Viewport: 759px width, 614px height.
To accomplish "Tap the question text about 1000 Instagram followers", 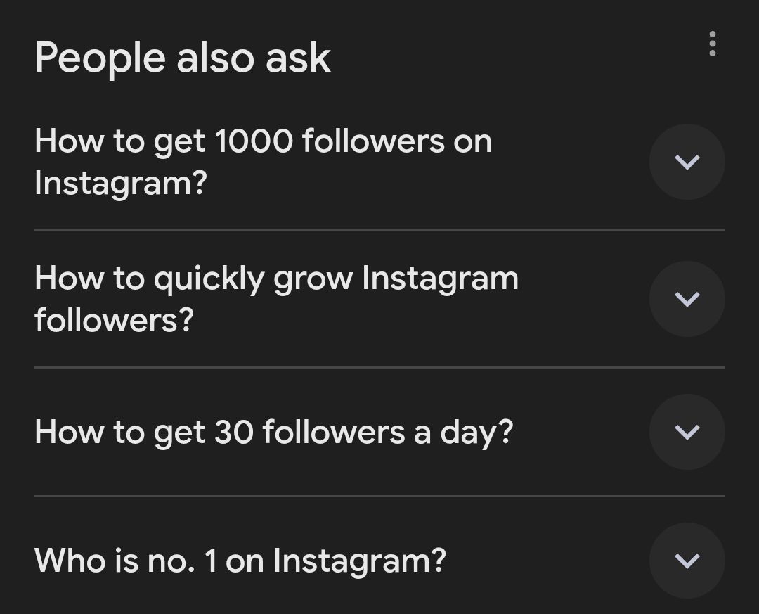I will pos(263,162).
